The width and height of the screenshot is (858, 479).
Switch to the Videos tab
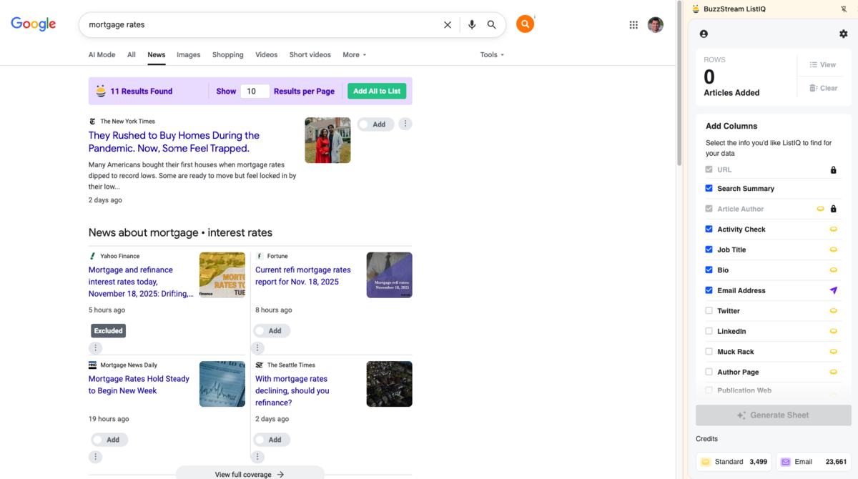point(266,55)
